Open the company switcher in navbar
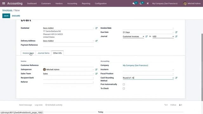This screenshot has height=114, width=203. click(x=165, y=3)
